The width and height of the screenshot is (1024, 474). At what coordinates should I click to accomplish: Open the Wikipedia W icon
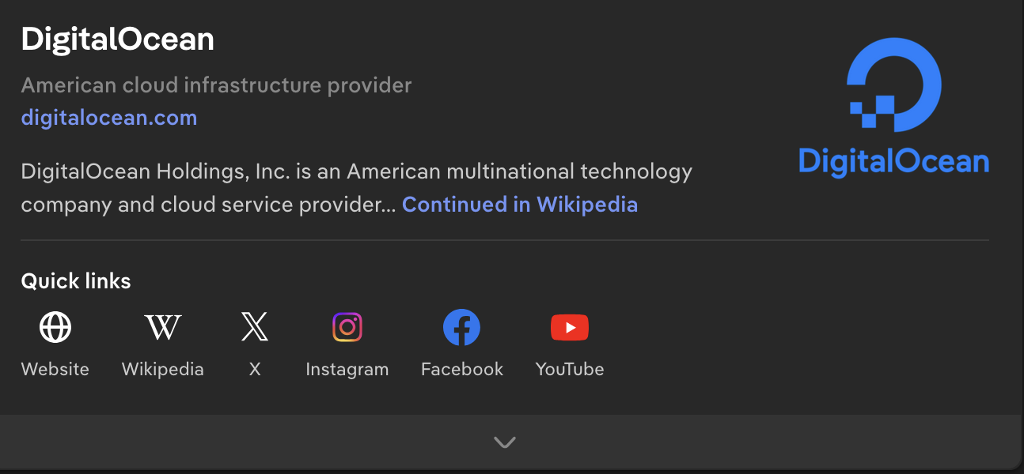click(x=163, y=327)
